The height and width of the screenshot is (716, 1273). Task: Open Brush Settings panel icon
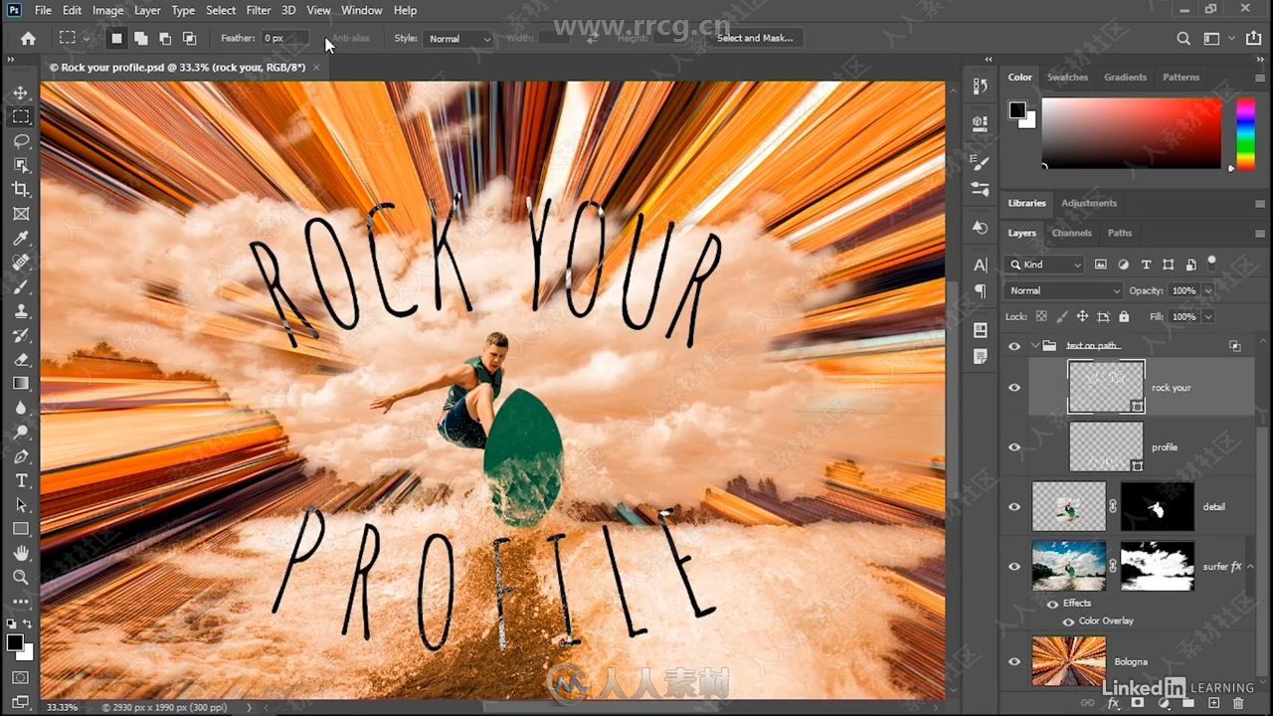980,162
